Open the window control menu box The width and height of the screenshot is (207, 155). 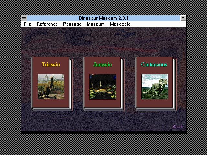24,18
